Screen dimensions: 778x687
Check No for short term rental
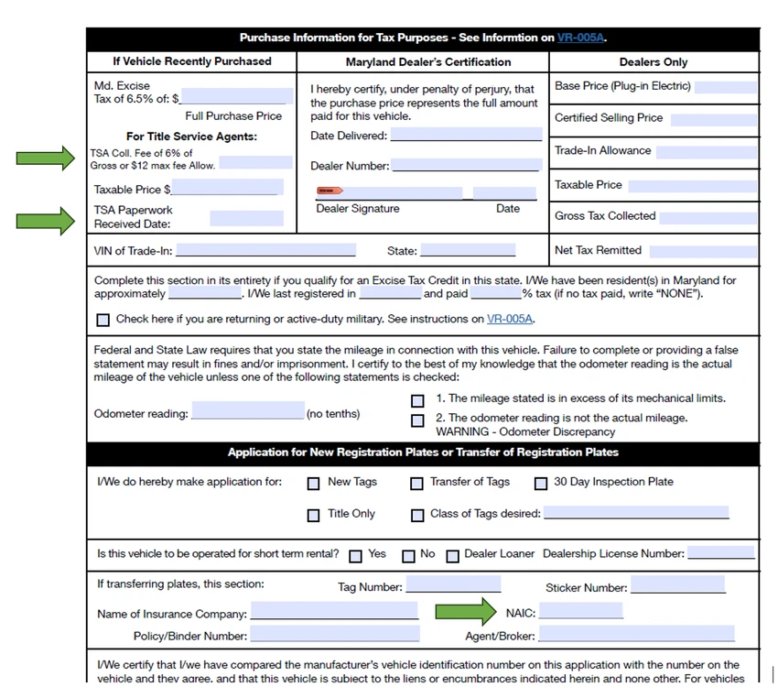(x=408, y=556)
